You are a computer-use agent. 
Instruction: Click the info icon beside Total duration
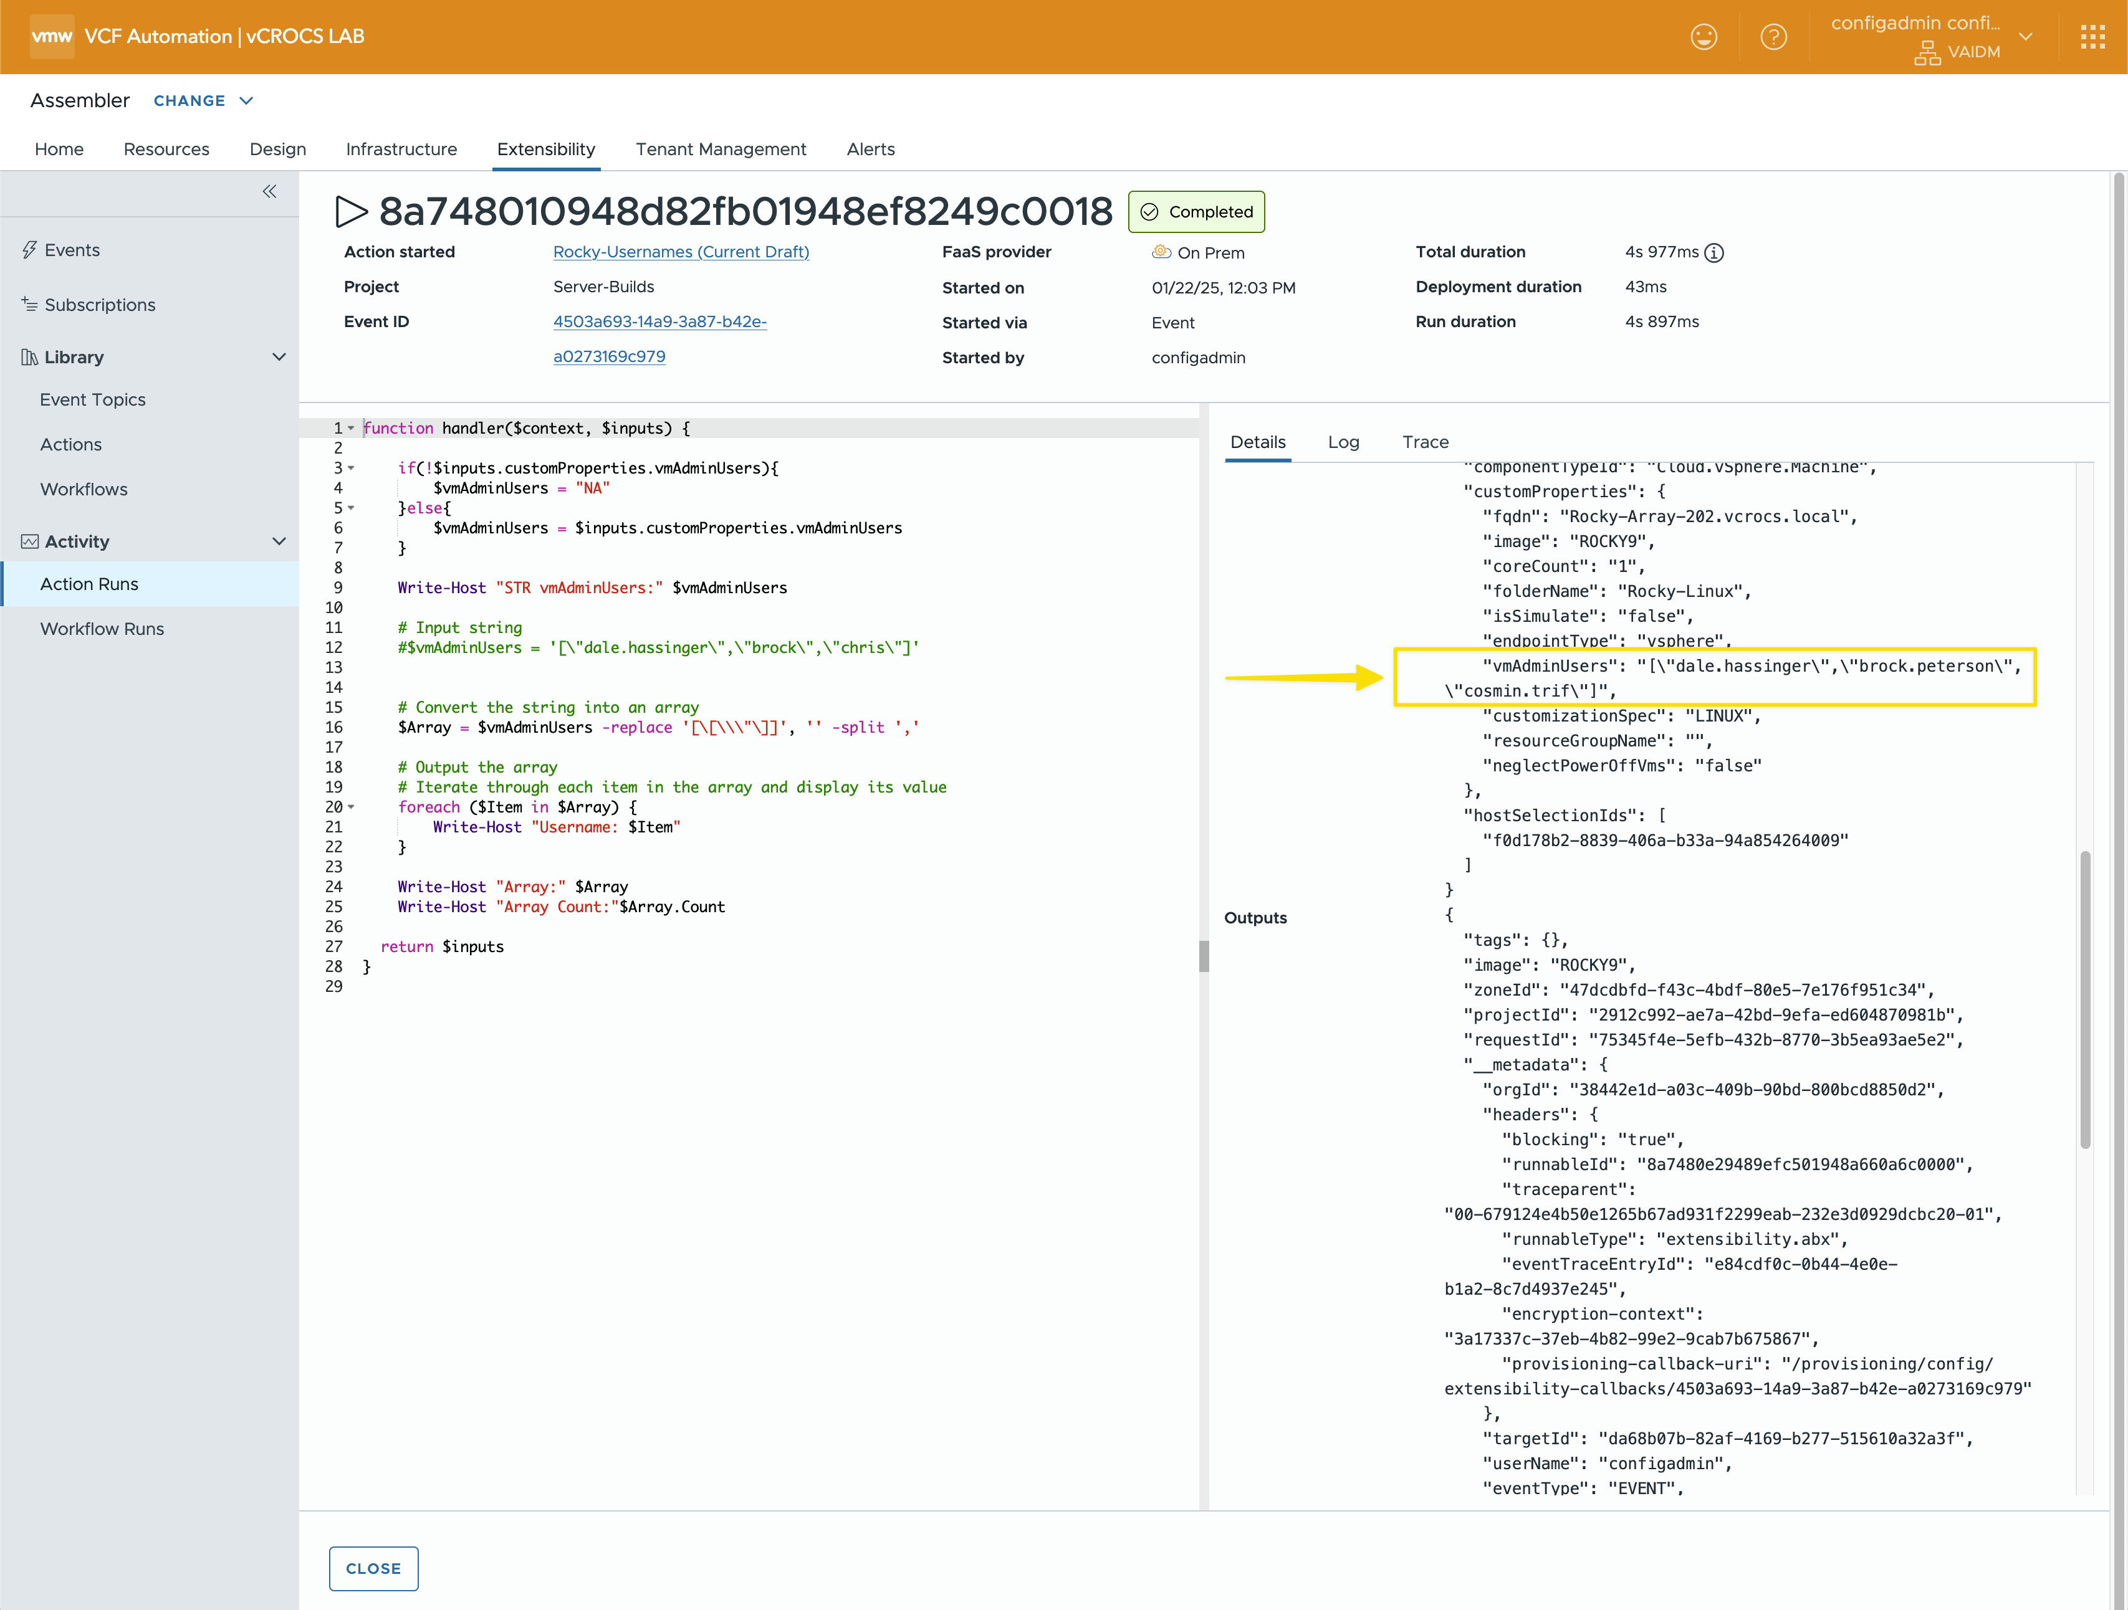(1714, 253)
